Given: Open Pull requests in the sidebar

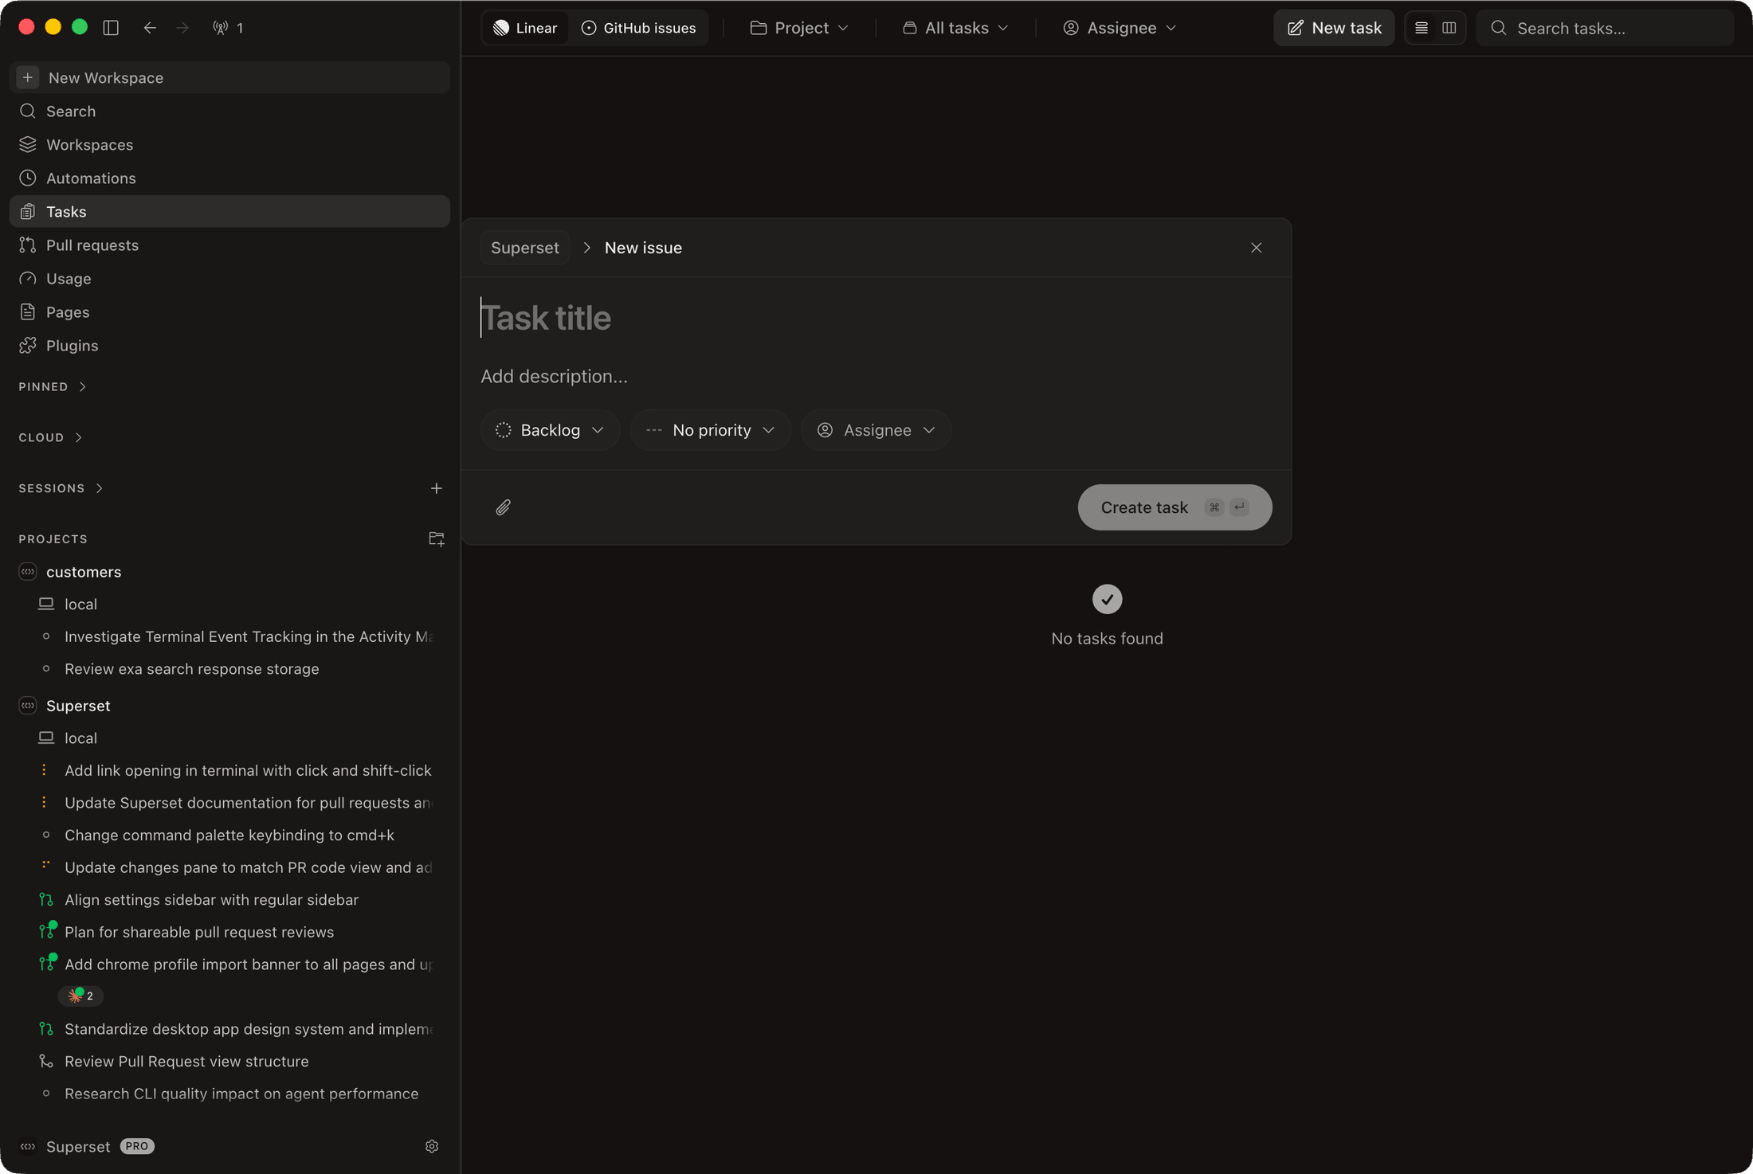Looking at the screenshot, I should pos(229,245).
